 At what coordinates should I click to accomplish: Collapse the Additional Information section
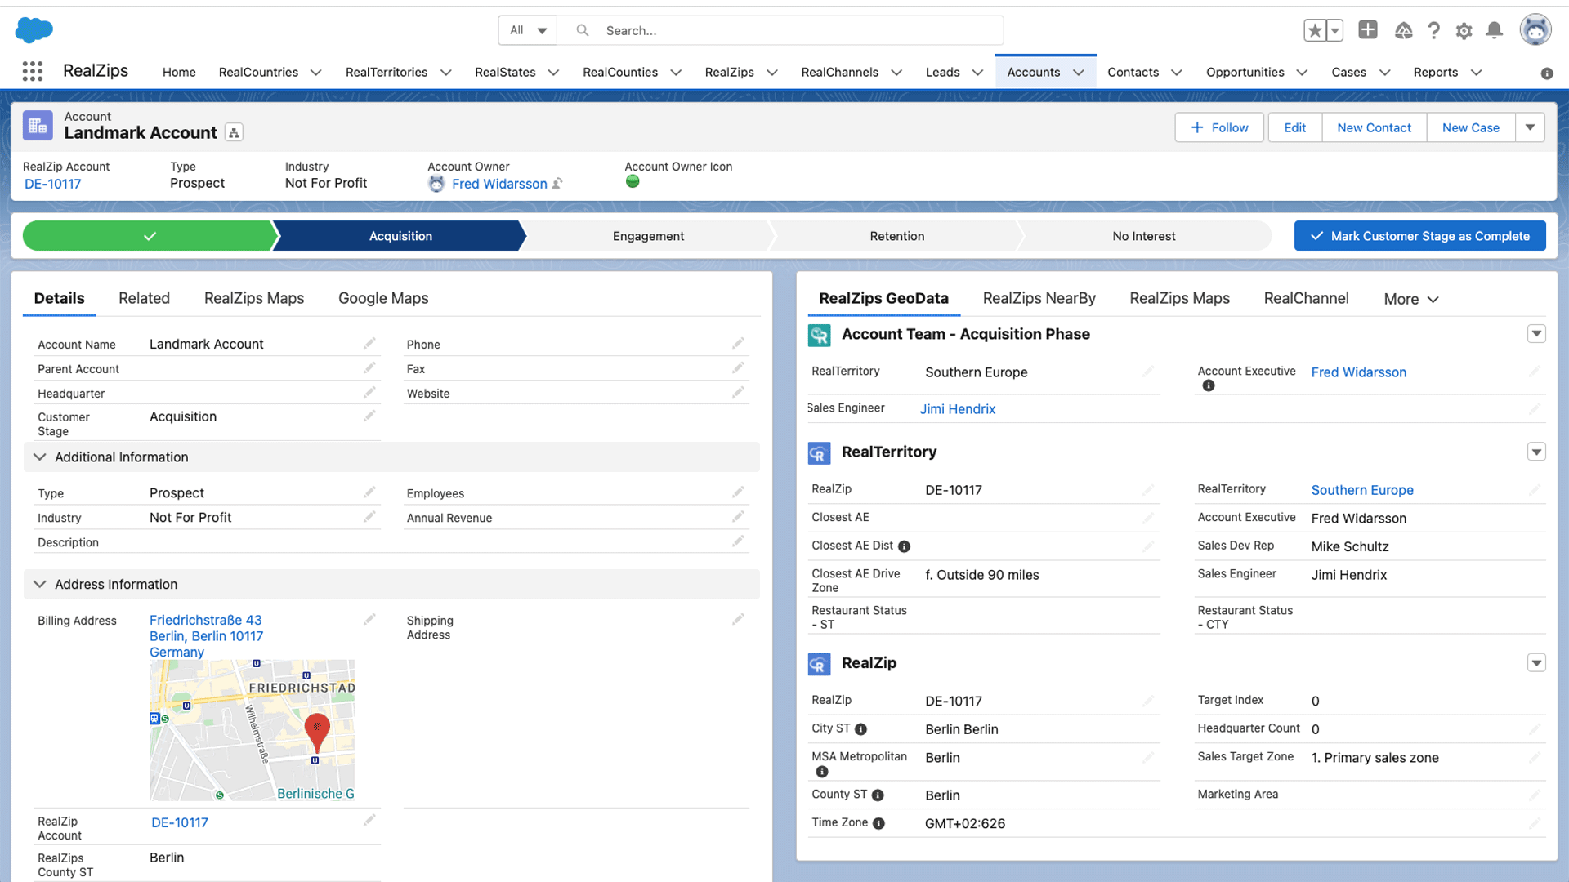[39, 457]
